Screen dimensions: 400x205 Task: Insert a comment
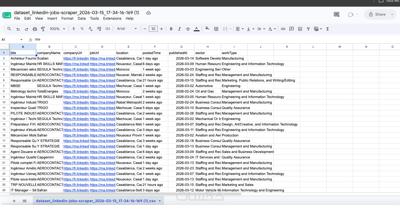pyautogui.click(x=292, y=29)
